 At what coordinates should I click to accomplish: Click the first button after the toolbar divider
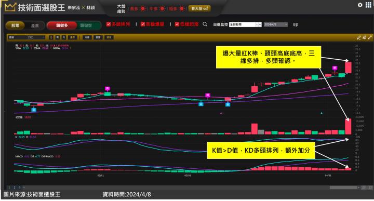click(x=87, y=37)
